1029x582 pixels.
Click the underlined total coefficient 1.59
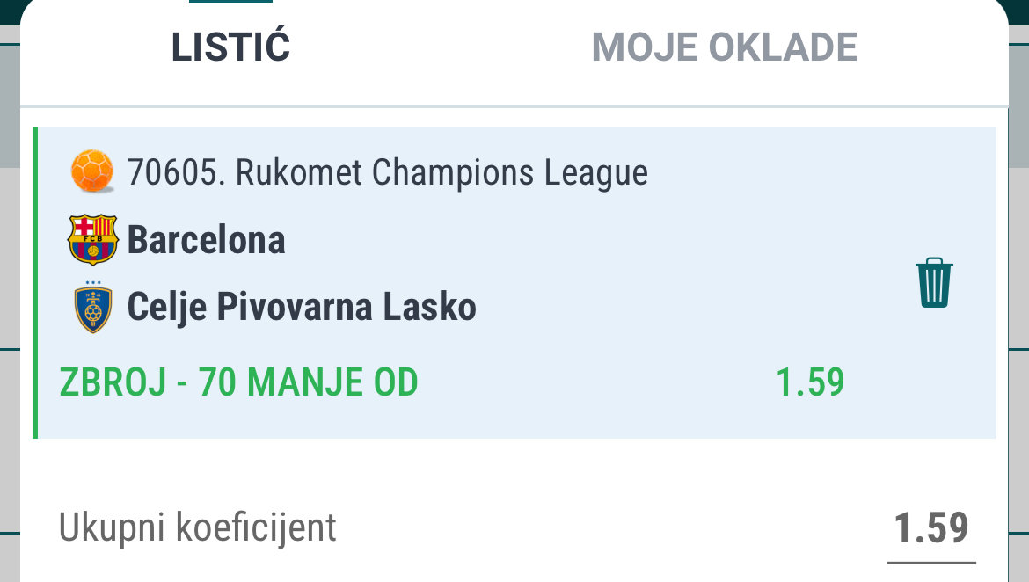[x=930, y=529]
